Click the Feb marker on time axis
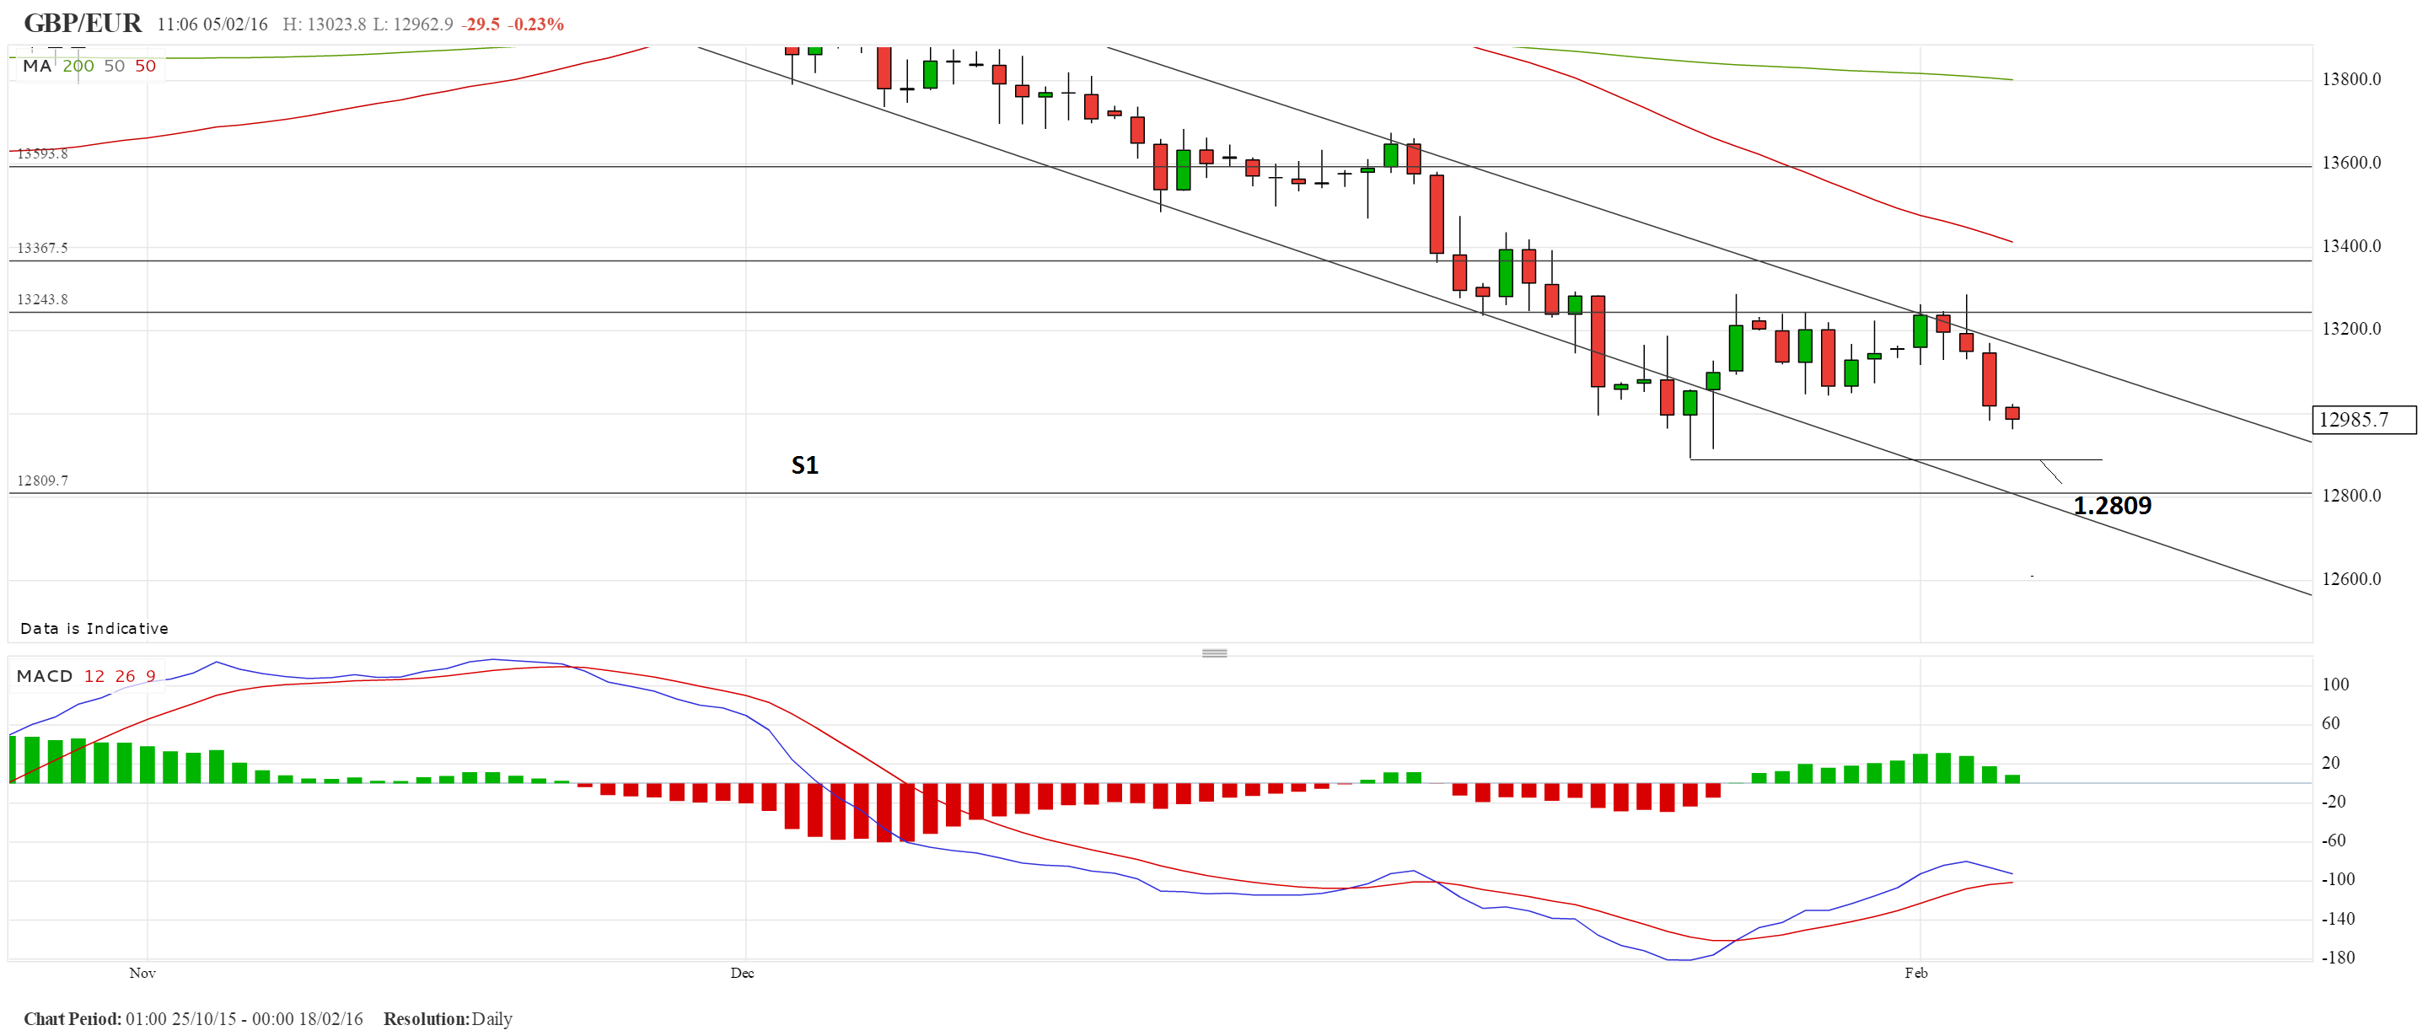 1915,973
